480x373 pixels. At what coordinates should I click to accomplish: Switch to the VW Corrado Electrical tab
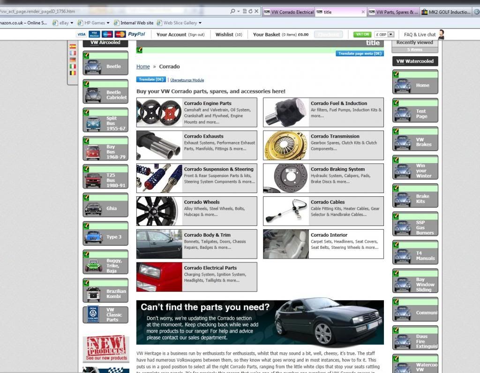coord(289,12)
